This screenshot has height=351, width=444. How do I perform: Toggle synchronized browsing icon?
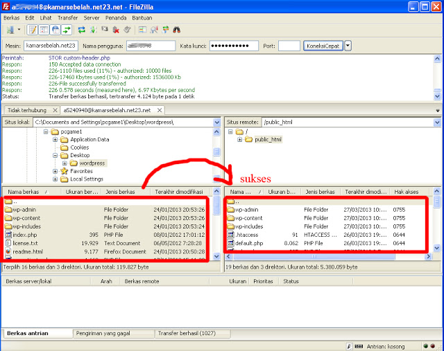(x=165, y=30)
